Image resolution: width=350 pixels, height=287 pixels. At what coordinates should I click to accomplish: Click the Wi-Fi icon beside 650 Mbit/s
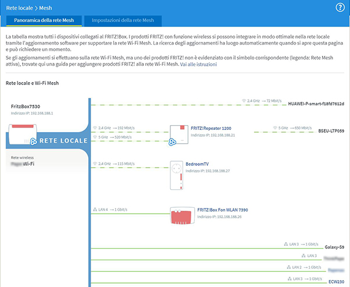[275, 128]
